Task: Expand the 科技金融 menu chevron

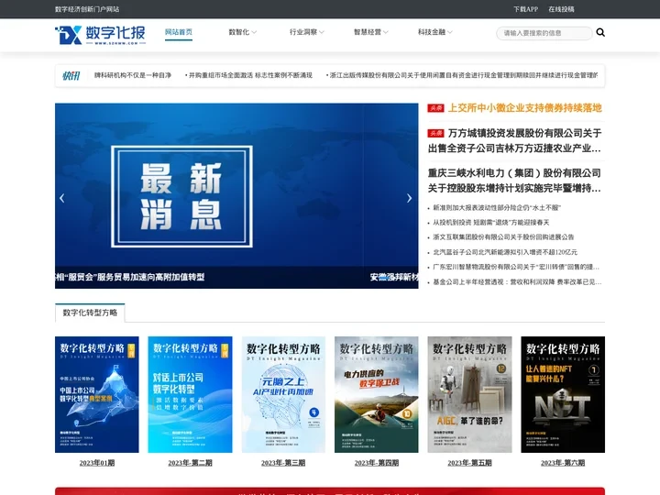Action: coord(449,32)
